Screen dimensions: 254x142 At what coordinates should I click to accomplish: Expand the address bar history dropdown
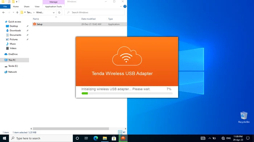click(x=54, y=12)
